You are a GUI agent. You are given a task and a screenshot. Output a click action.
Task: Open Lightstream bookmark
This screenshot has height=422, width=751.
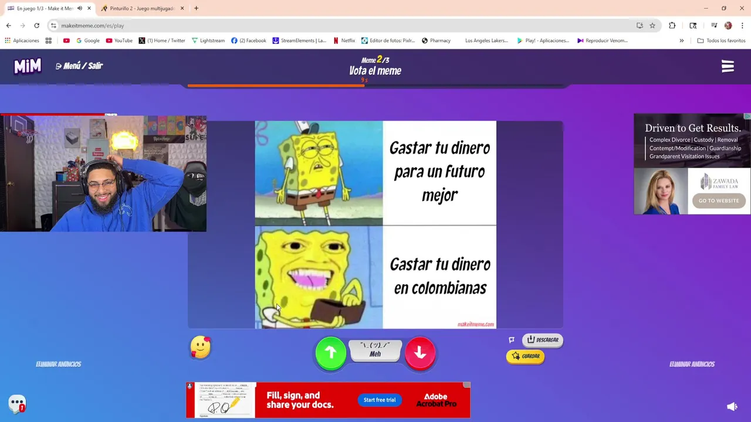(x=208, y=40)
